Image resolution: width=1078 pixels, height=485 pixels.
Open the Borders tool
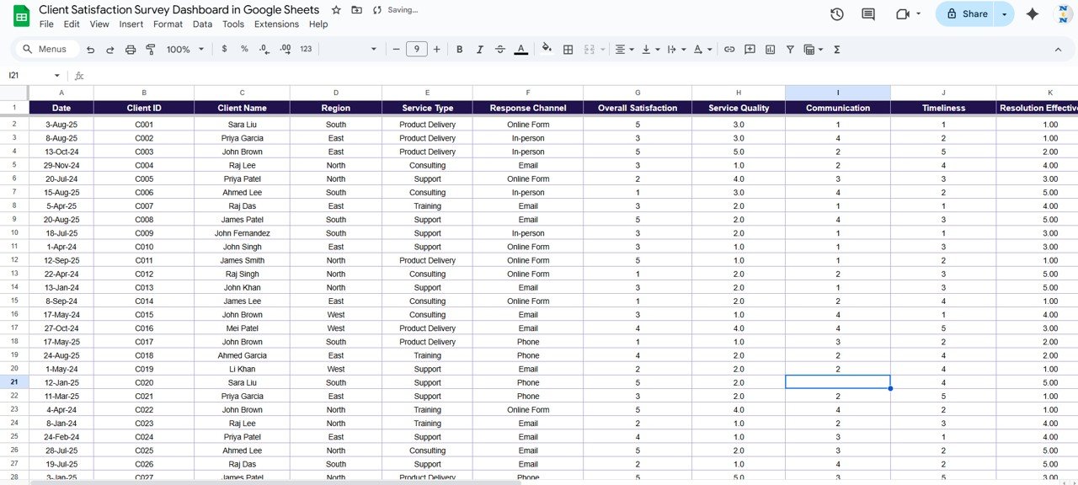[x=568, y=50]
